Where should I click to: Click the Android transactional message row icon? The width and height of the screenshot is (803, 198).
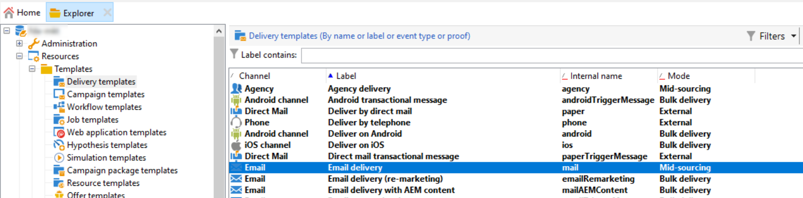[236, 100]
